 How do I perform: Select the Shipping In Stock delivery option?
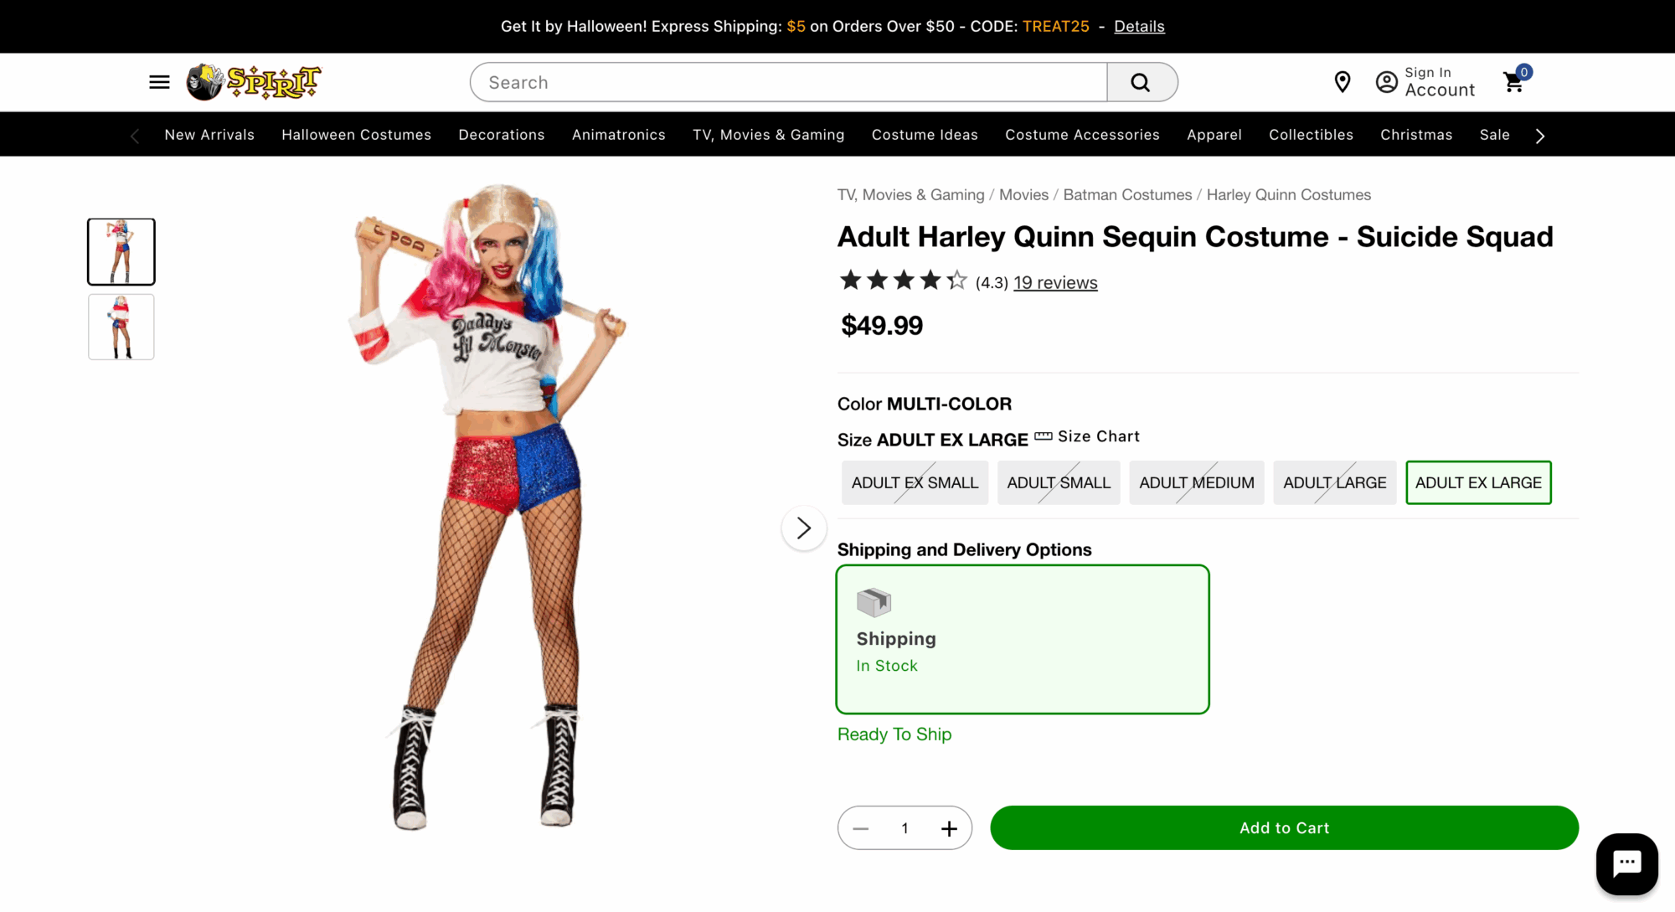(x=1022, y=640)
